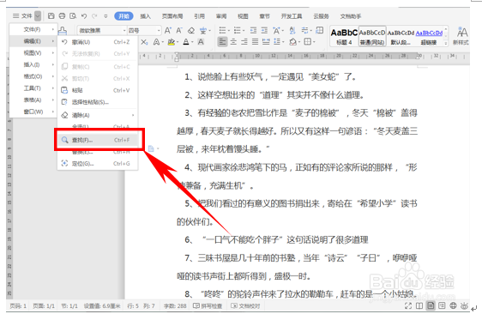Viewport: 482px width, 314px height.
Task: Click the Clear Formatting eraser icon
Action: pos(191,30)
